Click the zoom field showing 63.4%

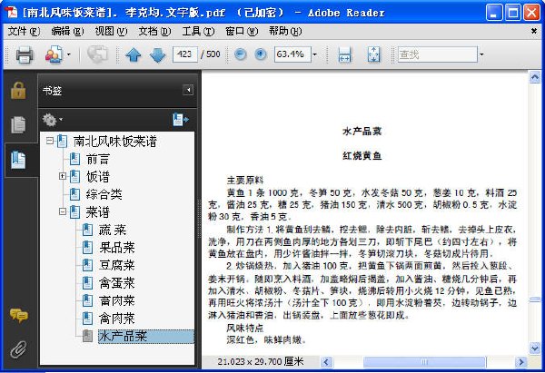point(292,54)
